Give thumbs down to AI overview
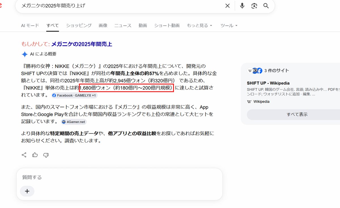The width and height of the screenshot is (340, 208). tap(46, 155)
